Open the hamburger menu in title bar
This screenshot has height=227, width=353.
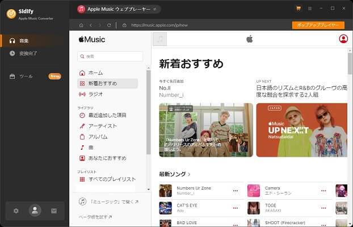310,9
